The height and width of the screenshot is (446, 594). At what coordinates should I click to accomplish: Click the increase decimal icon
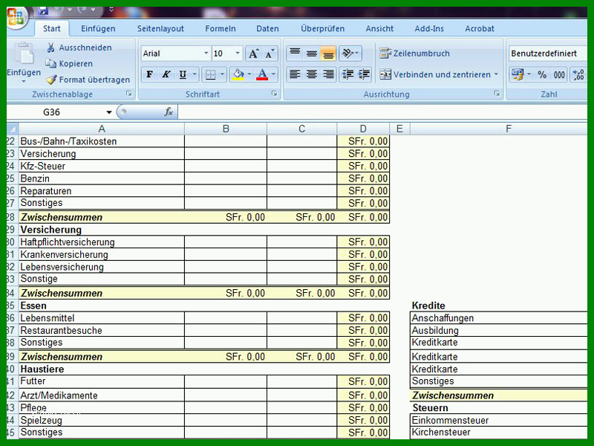[578, 74]
